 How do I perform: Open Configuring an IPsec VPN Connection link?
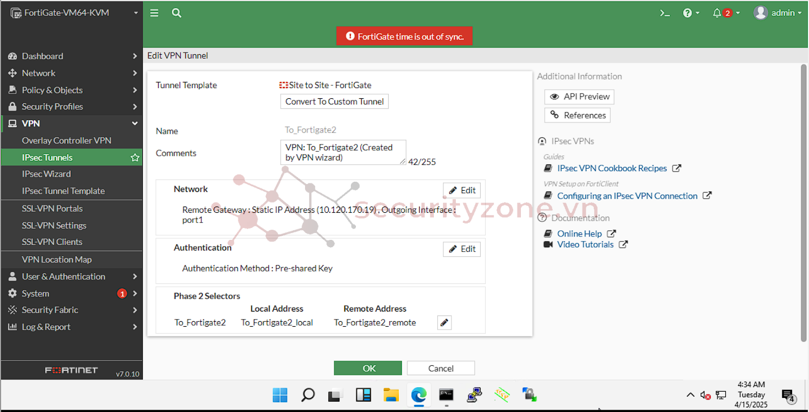[x=627, y=196]
